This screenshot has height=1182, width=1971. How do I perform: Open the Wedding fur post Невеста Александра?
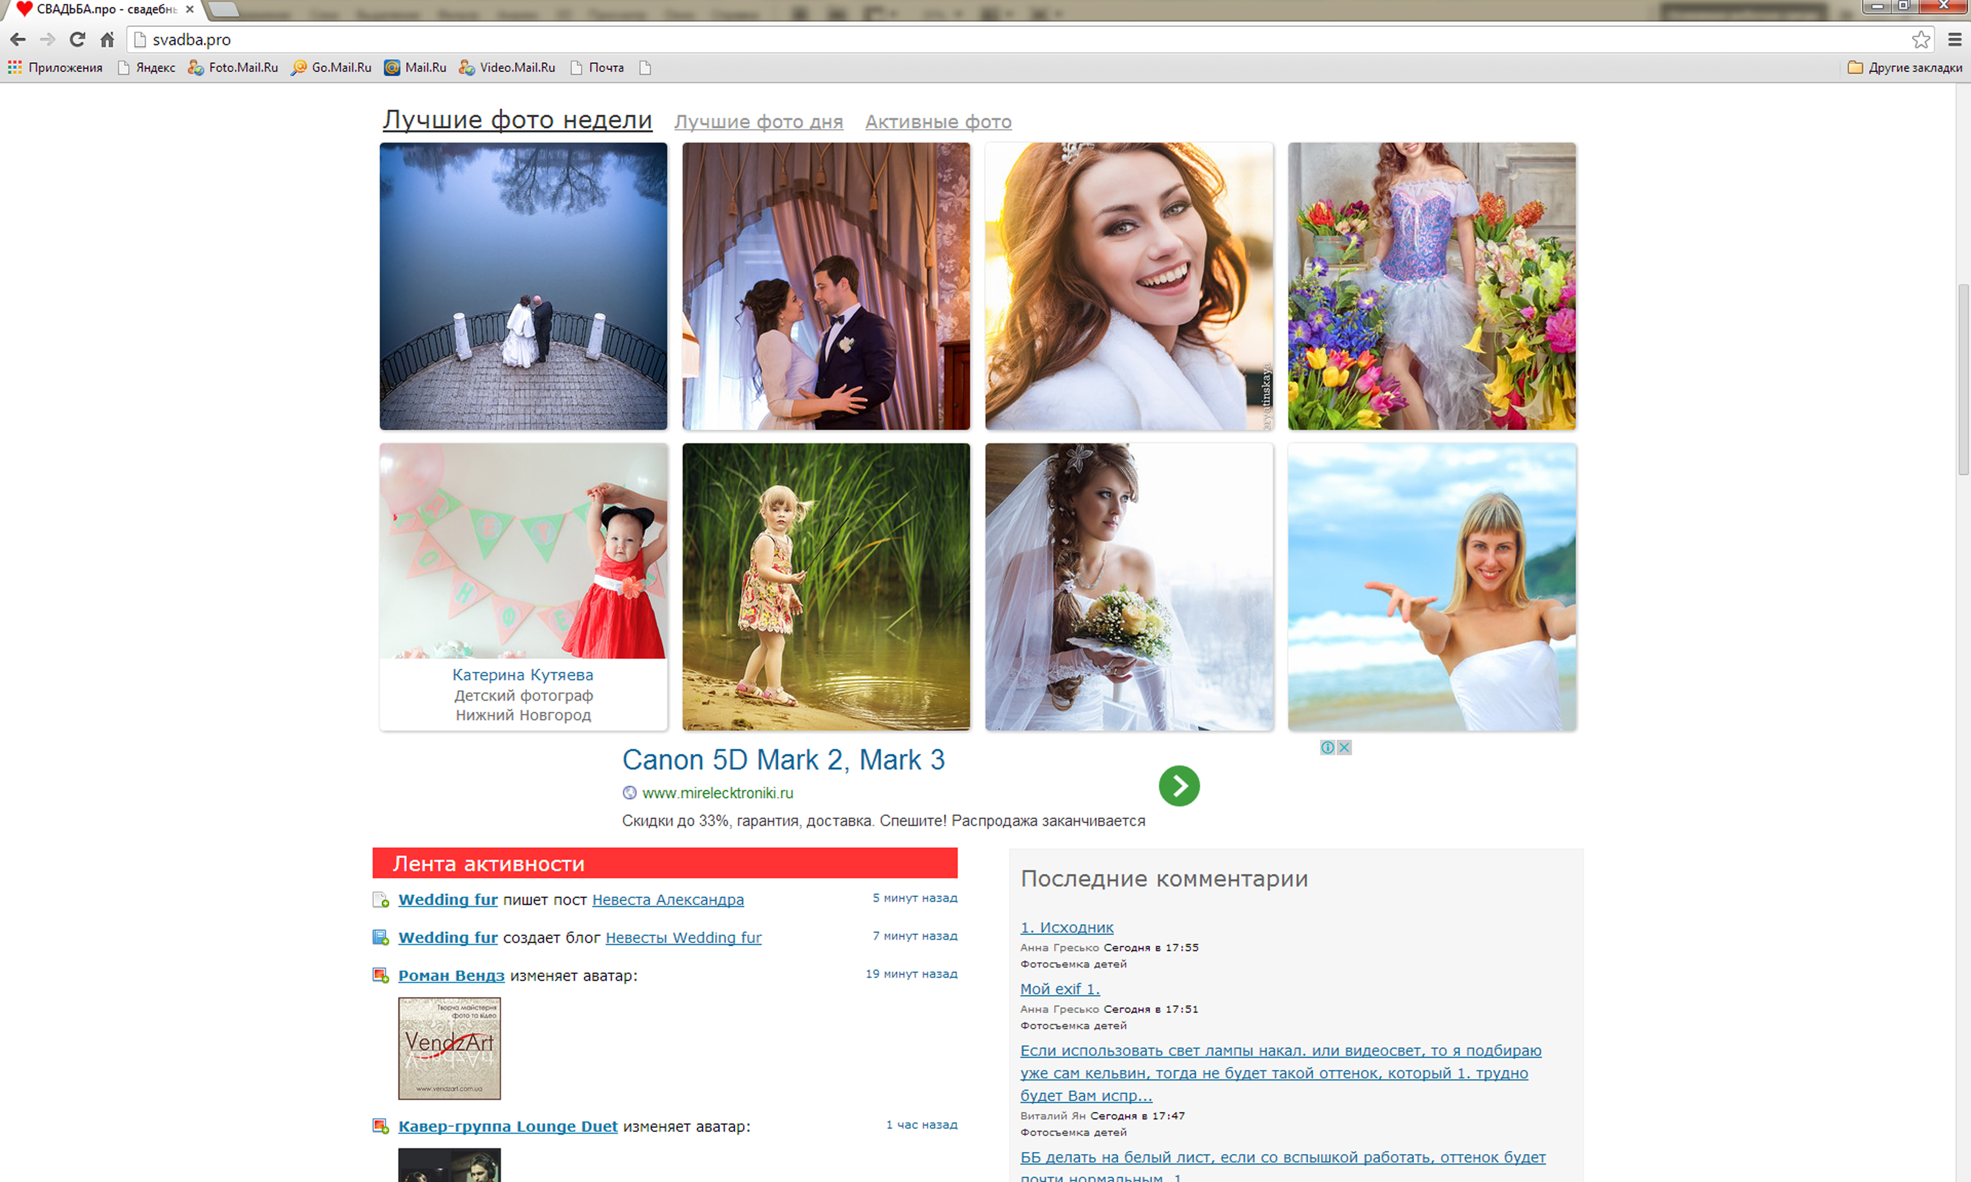[x=667, y=899]
